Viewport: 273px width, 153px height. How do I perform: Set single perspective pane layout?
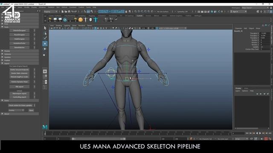click(45, 71)
